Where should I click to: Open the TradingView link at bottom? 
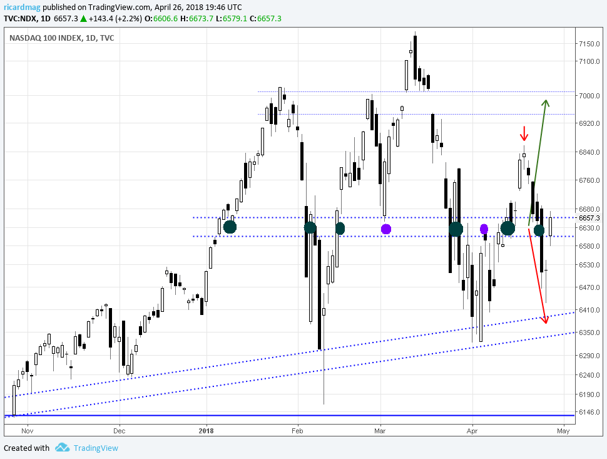[x=96, y=448]
